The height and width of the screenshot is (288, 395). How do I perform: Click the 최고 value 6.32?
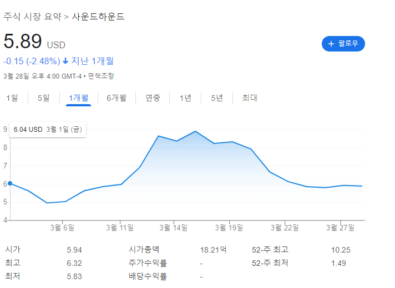pos(74,263)
